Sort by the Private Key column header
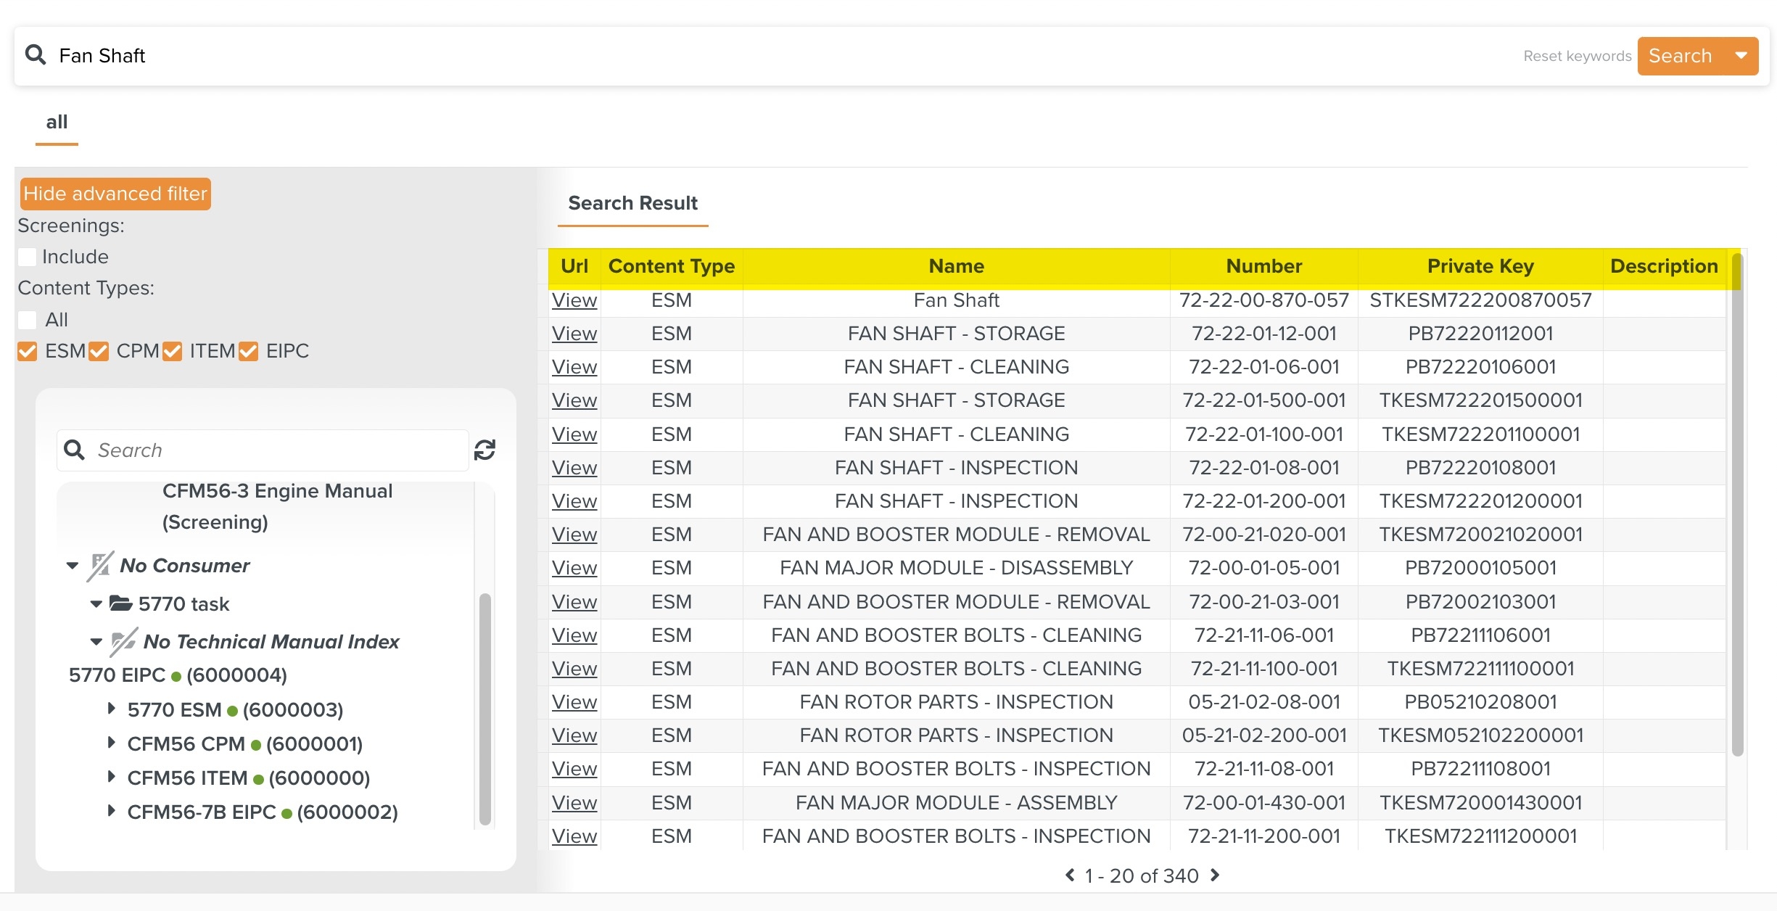1777x911 pixels. tap(1480, 266)
